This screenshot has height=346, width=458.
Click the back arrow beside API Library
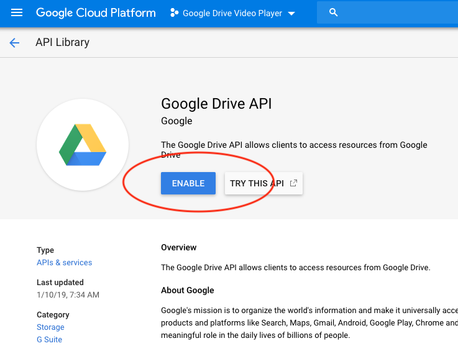click(14, 43)
